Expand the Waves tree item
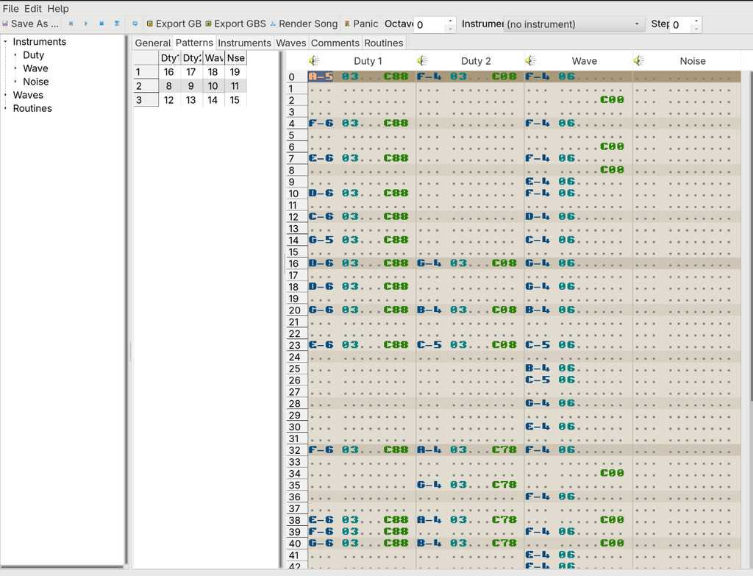This screenshot has height=576, width=753. click(6, 95)
